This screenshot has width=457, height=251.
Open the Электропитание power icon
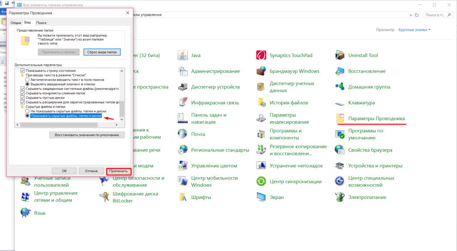[340, 197]
